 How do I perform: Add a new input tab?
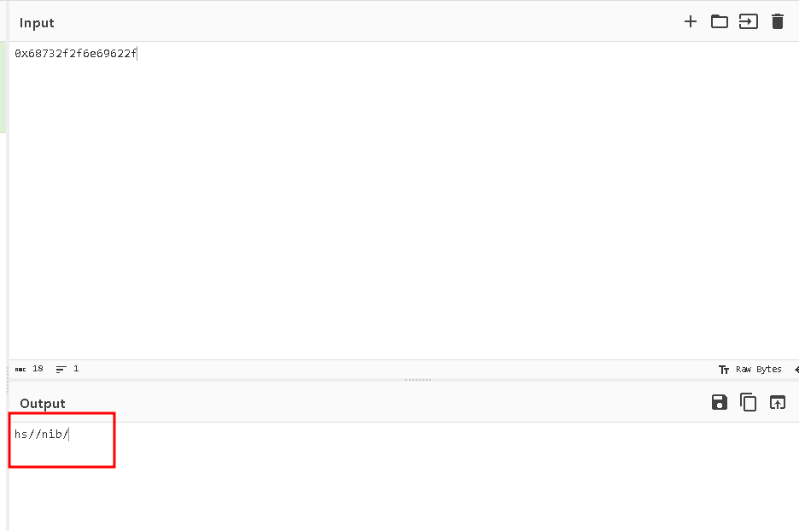tap(691, 22)
